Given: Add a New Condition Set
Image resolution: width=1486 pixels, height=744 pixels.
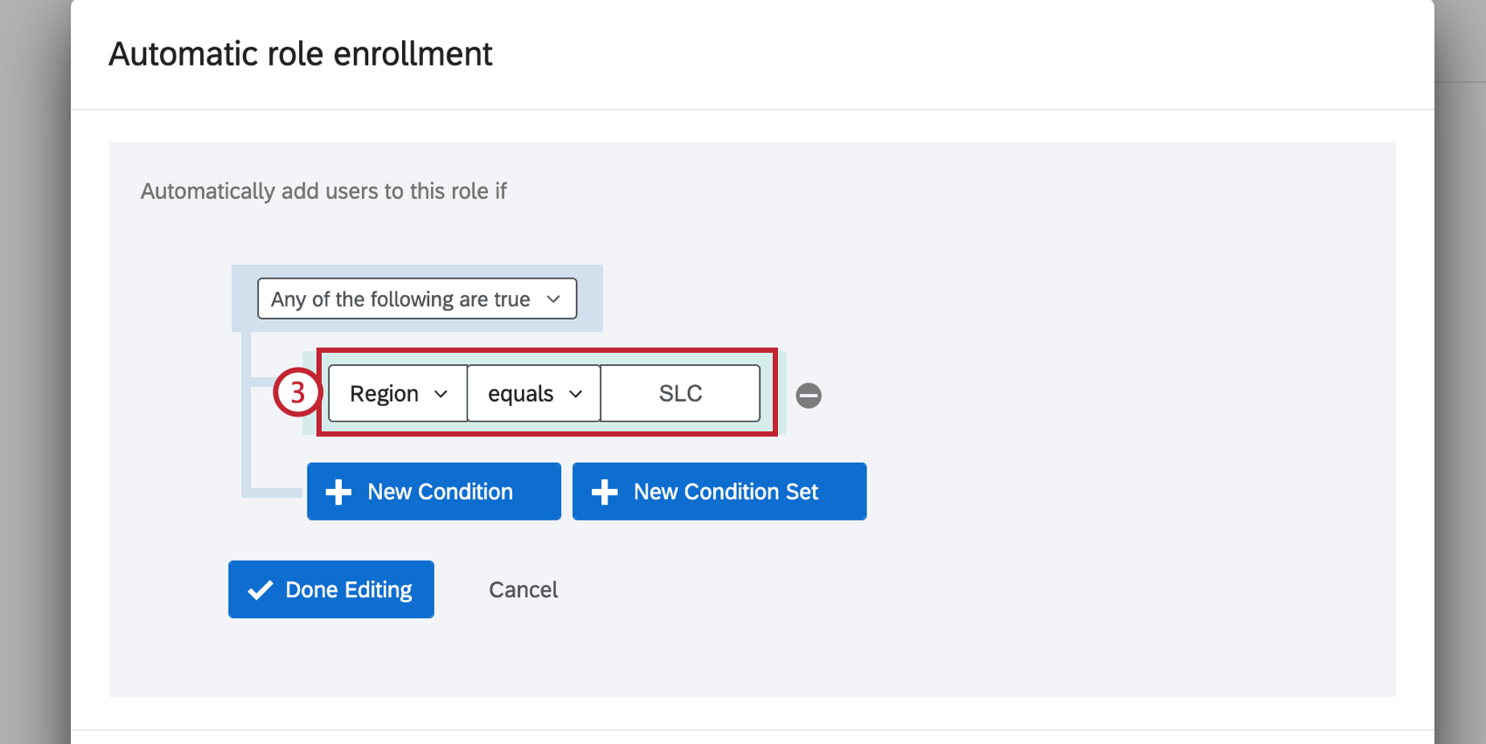Looking at the screenshot, I should (719, 492).
